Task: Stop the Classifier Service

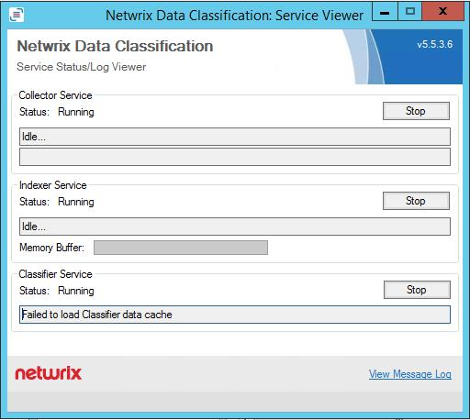Action: 417,290
